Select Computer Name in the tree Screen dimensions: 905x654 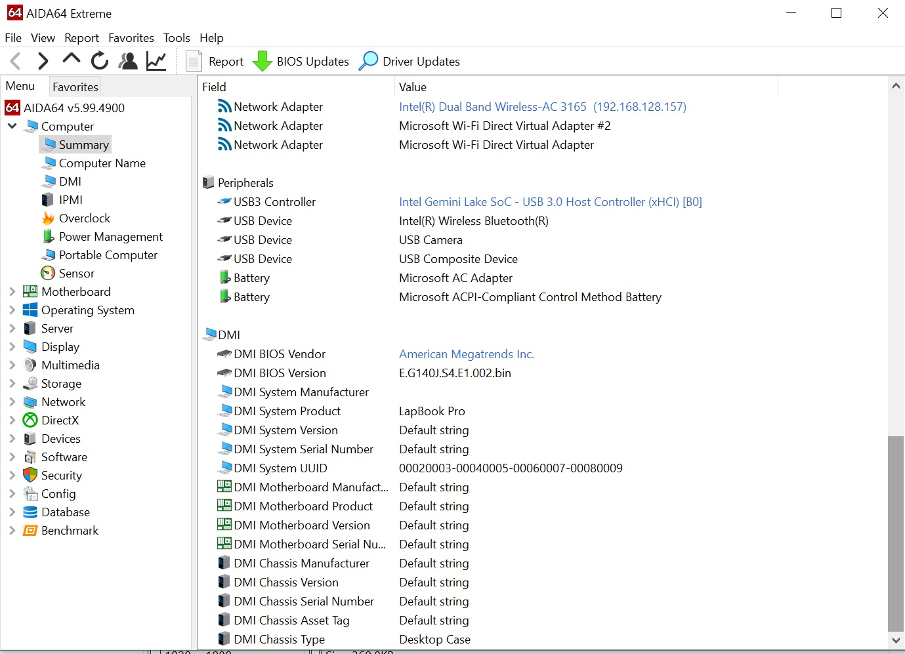(x=102, y=163)
